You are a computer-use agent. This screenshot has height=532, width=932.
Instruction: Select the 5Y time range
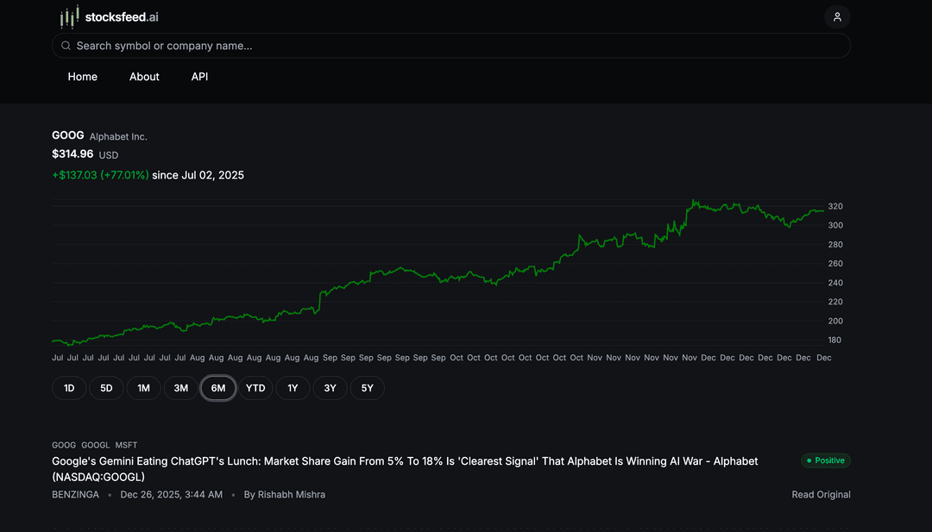367,388
